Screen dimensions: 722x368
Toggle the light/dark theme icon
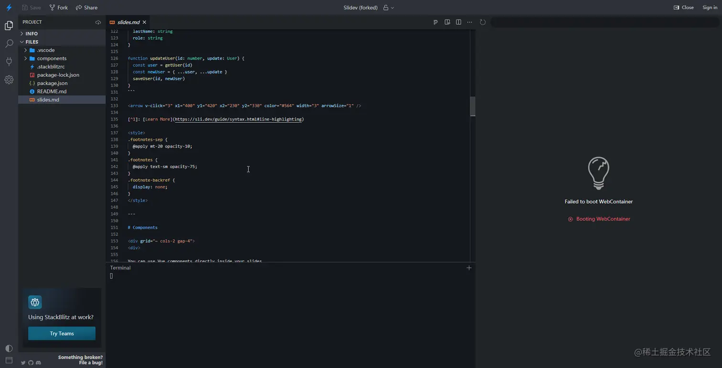click(9, 348)
